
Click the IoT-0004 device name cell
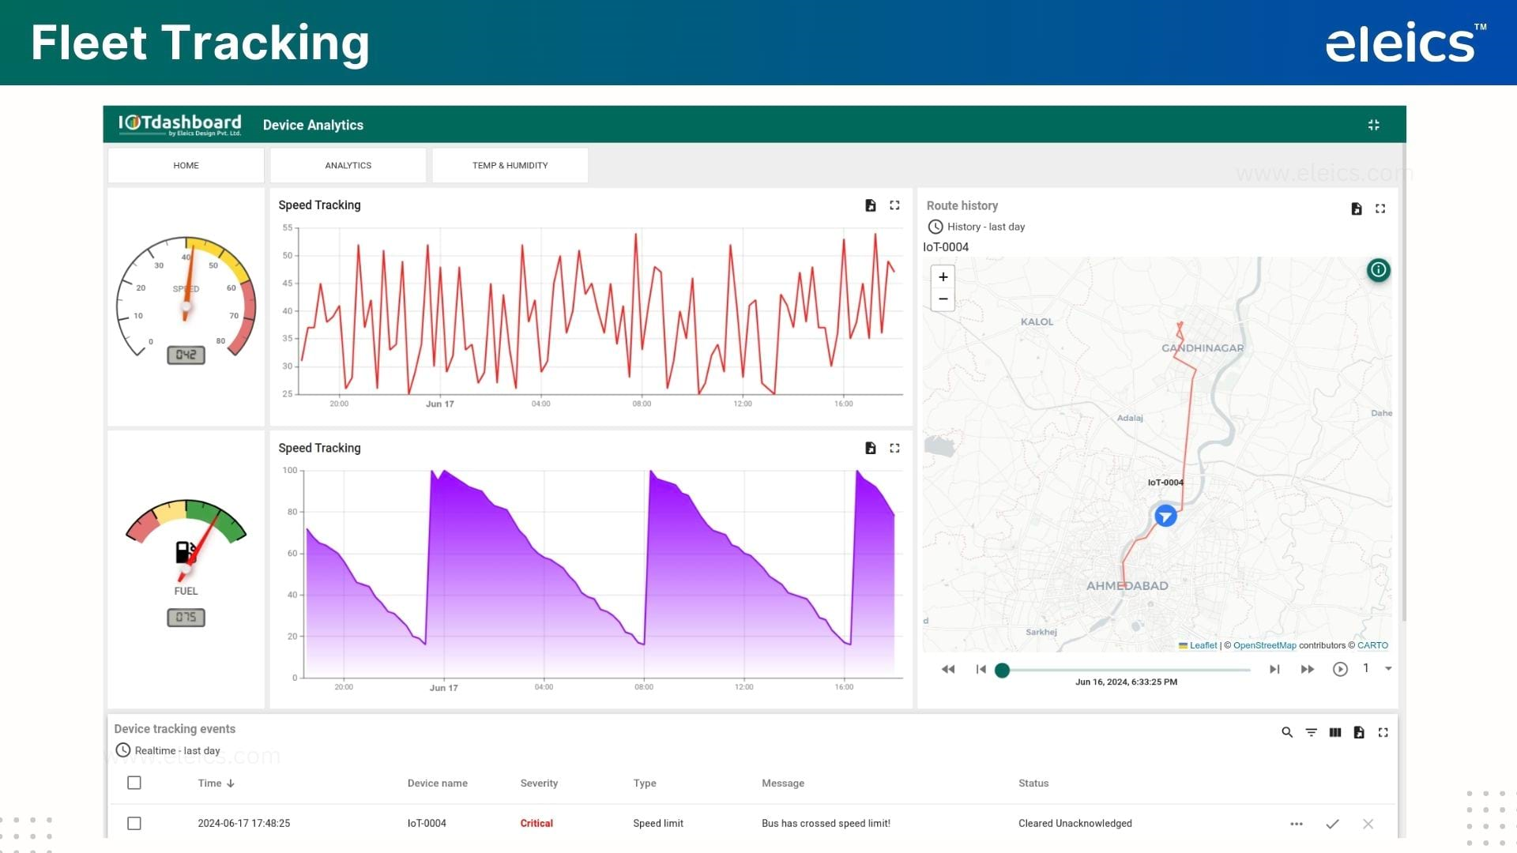pyautogui.click(x=427, y=824)
